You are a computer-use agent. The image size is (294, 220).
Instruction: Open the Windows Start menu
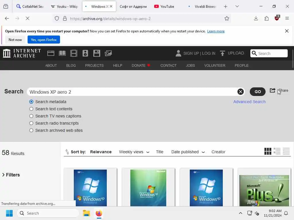pos(9,213)
